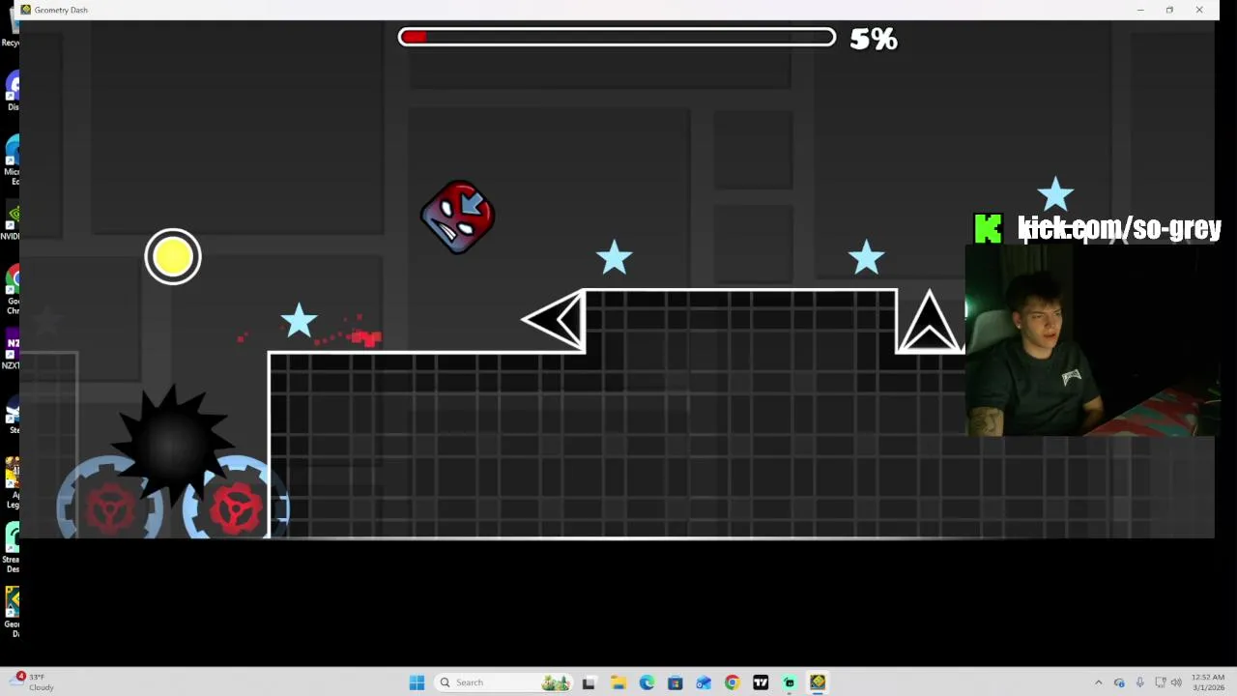Open the Streamlabs Desktop shortcut
Screen dimensions: 1237x696
(12, 548)
